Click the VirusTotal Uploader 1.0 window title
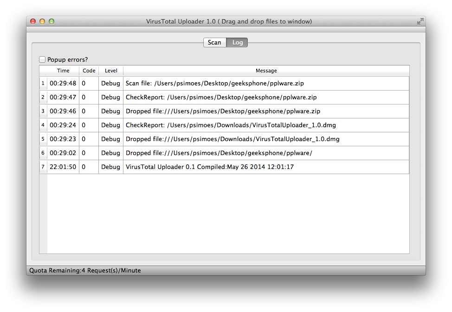The image size is (452, 312). [x=229, y=21]
